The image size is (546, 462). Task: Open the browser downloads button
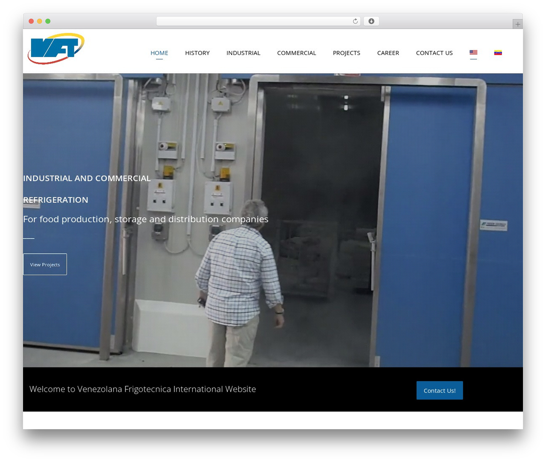coord(371,21)
